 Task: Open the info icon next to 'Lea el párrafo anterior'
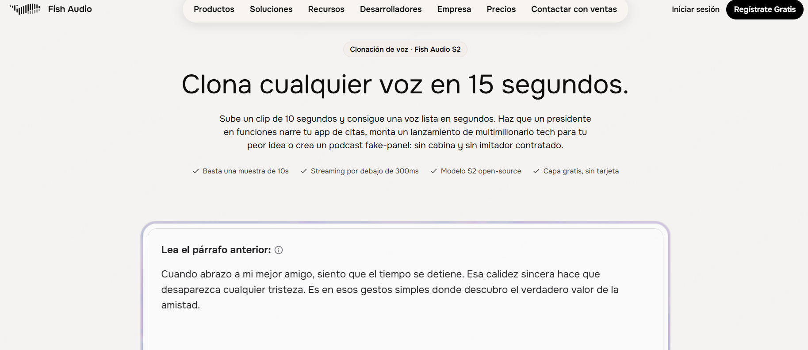[279, 250]
